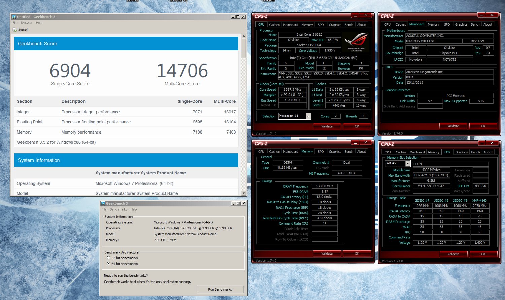Click the CAS# Latency 12.0 clocks value
Viewport: 505px width, 300px height.
click(325, 197)
